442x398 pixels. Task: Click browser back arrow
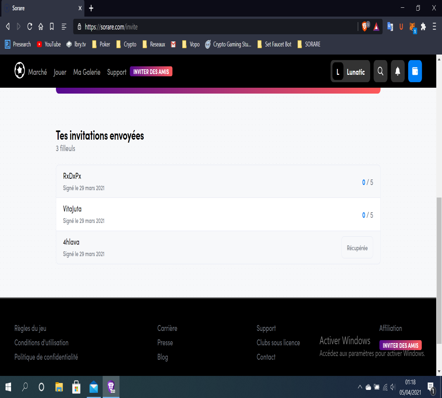pyautogui.click(x=8, y=27)
